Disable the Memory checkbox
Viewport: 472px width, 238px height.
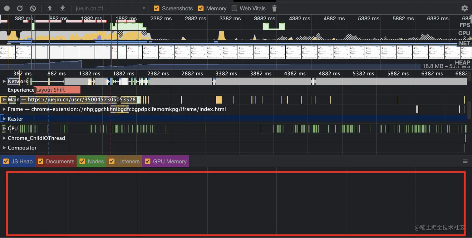201,8
